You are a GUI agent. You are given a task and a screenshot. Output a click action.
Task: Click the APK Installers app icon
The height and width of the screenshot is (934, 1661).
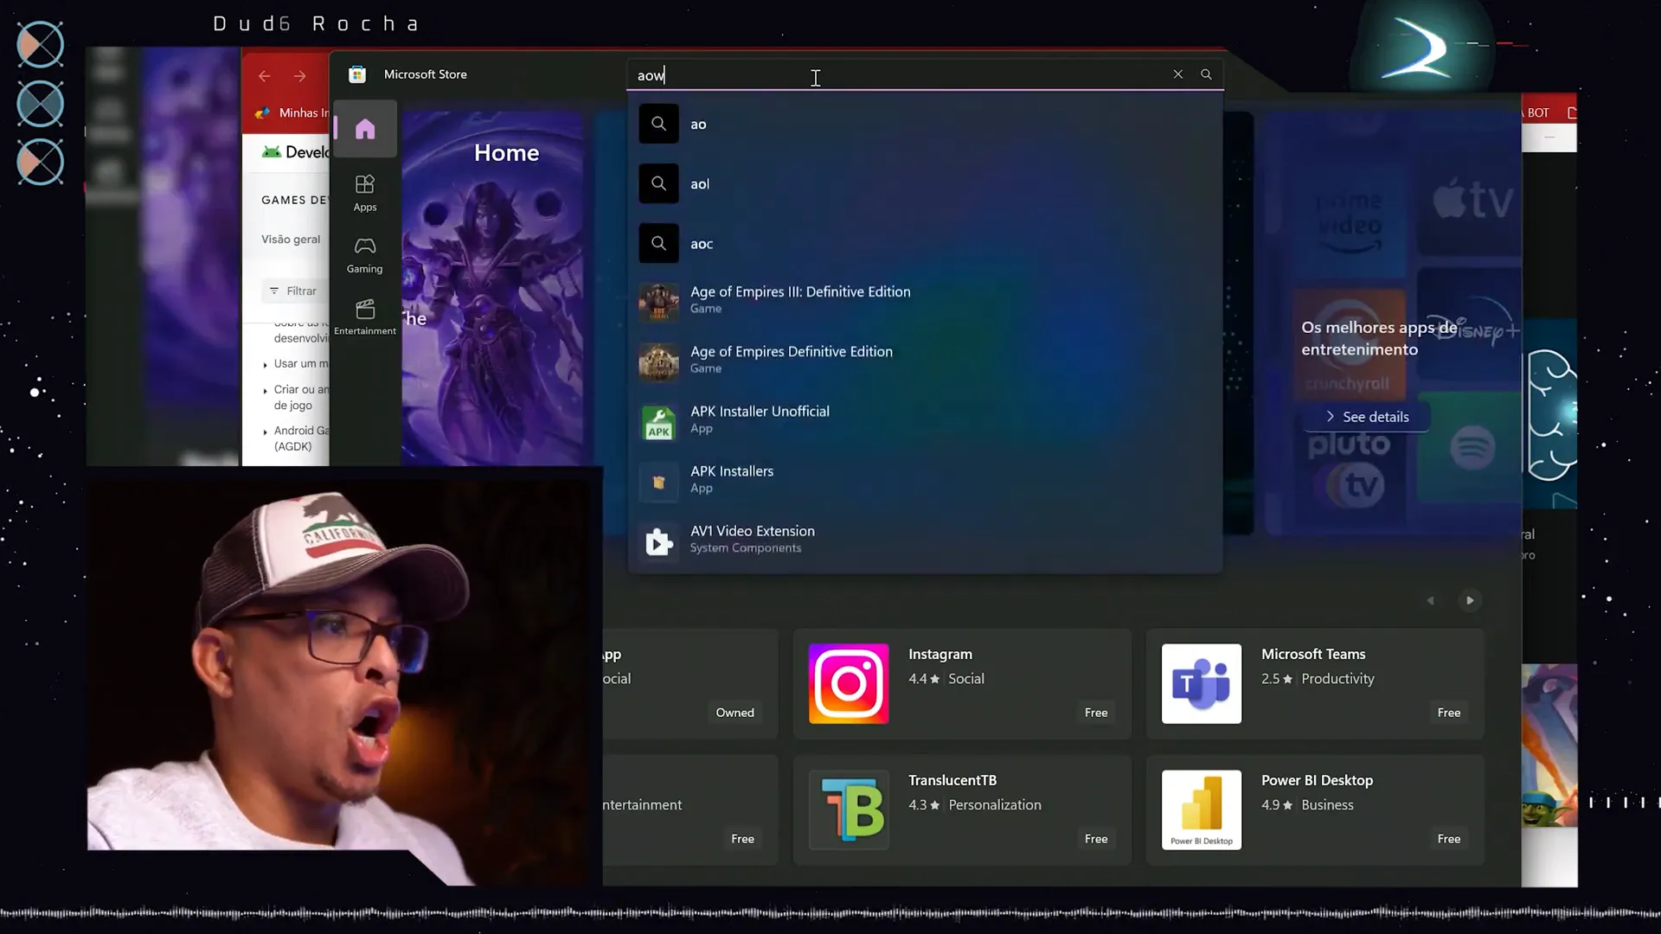coord(658,483)
